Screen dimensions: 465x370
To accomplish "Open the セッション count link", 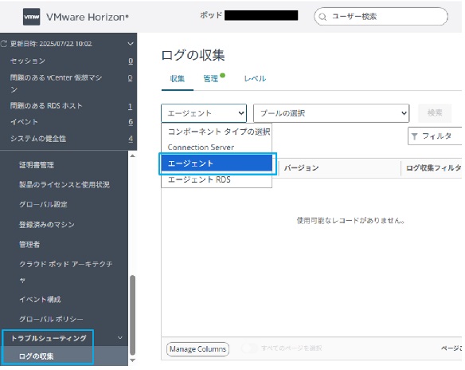I will tap(131, 61).
